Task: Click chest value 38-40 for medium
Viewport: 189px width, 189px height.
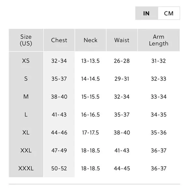Action: (x=59, y=97)
